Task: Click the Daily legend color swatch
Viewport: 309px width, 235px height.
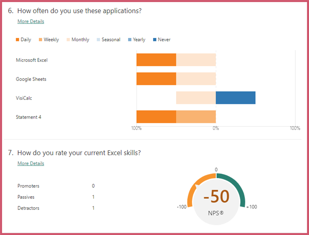Action: (x=18, y=40)
